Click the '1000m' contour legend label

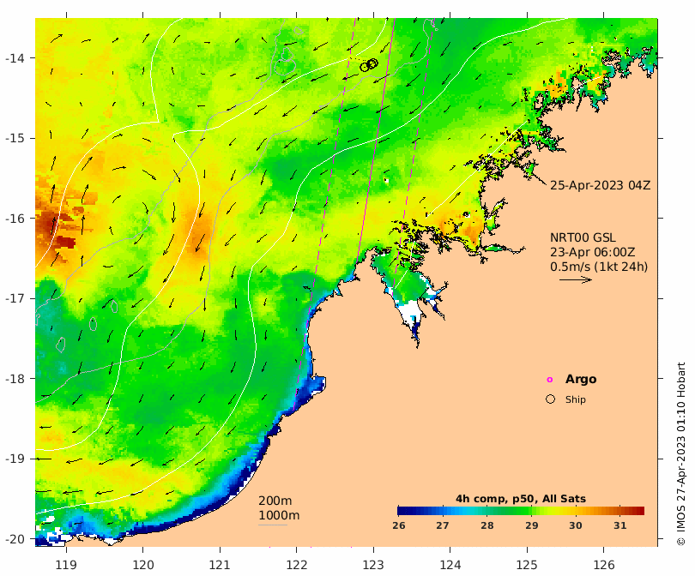point(279,515)
